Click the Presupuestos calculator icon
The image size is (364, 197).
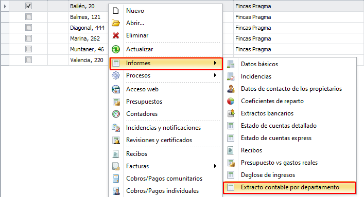pyautogui.click(x=116, y=102)
